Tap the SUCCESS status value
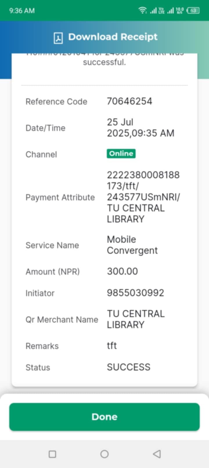 coord(129,367)
